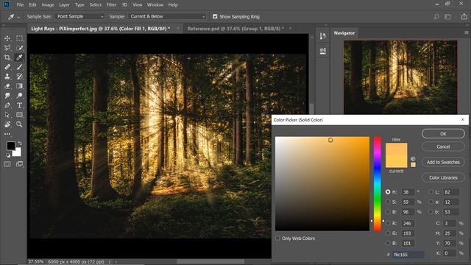Click the current color swatch
471x265 pixels.
pyautogui.click(x=397, y=162)
